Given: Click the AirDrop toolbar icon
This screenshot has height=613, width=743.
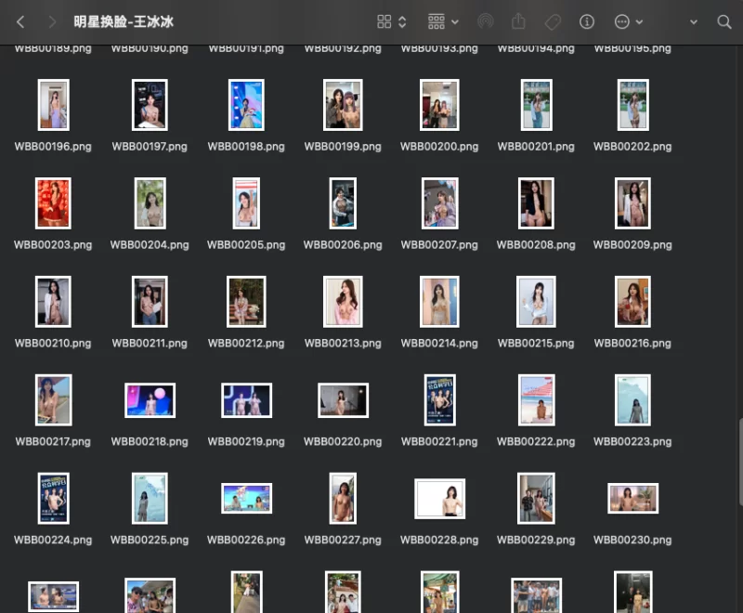Looking at the screenshot, I should pyautogui.click(x=486, y=21).
